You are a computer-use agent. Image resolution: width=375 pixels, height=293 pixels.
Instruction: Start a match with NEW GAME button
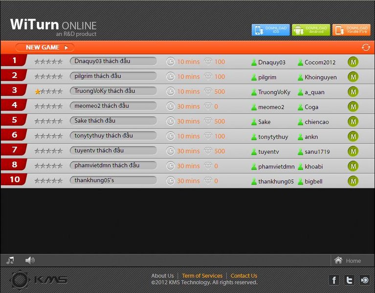[45, 47]
